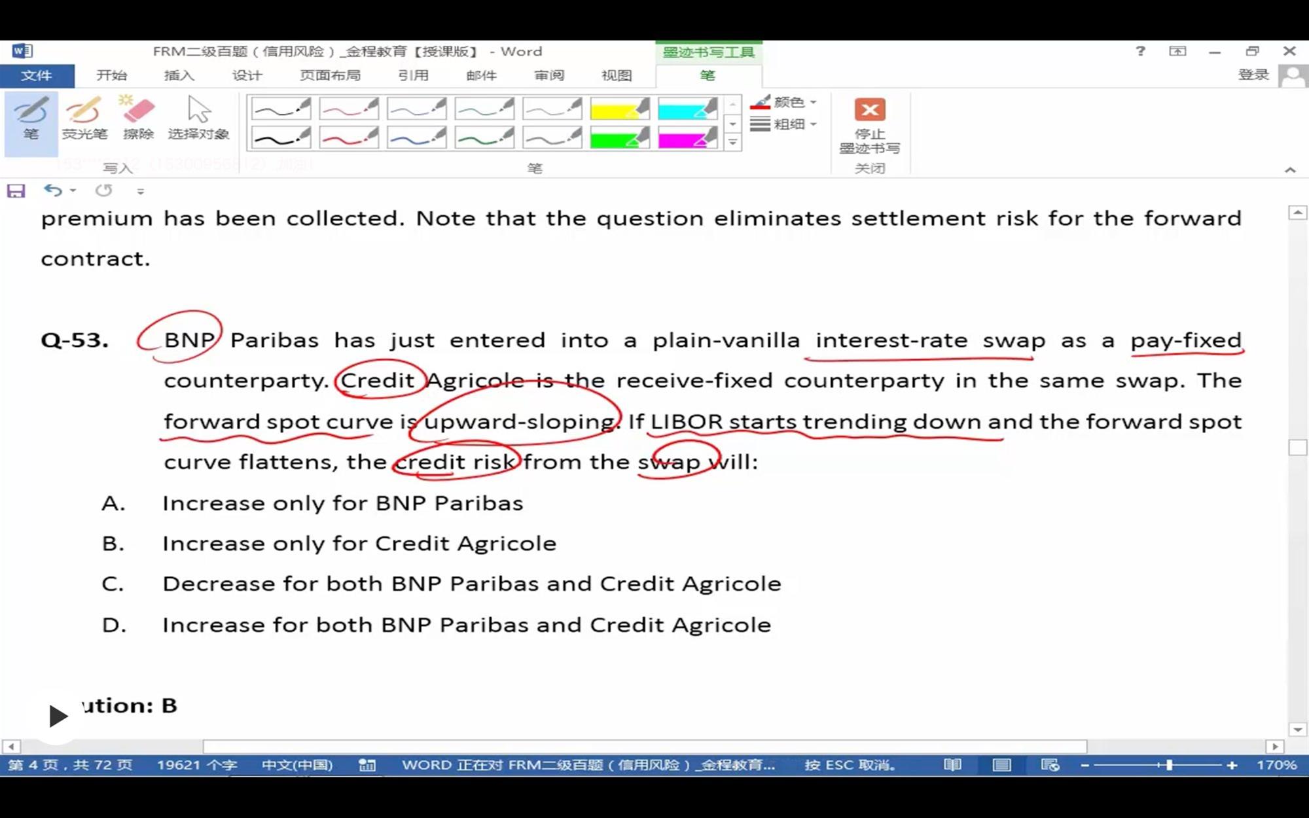Image resolution: width=1309 pixels, height=818 pixels.
Task: Open the Pens (笔) ink tools tab
Action: tap(708, 75)
